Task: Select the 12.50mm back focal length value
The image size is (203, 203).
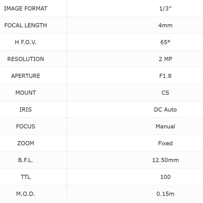Action: tap(165, 160)
